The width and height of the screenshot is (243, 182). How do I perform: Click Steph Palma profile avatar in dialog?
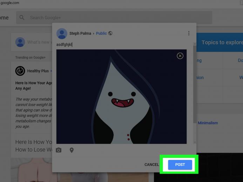[62, 33]
